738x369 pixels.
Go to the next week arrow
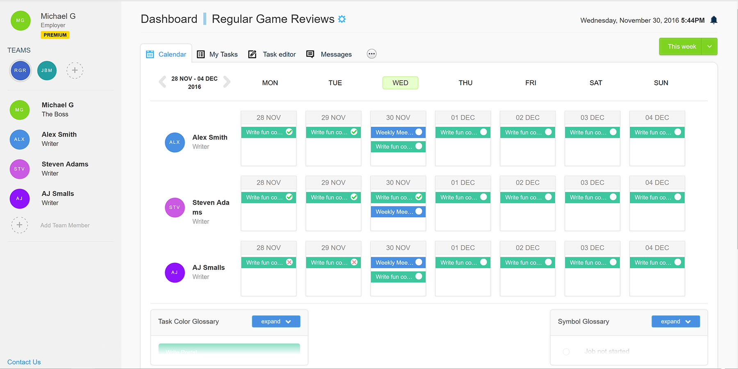click(227, 82)
